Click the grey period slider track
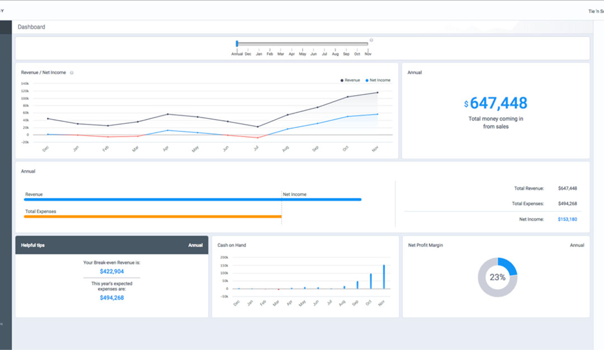Image resolution: width=604 pixels, height=350 pixels. 303,44
